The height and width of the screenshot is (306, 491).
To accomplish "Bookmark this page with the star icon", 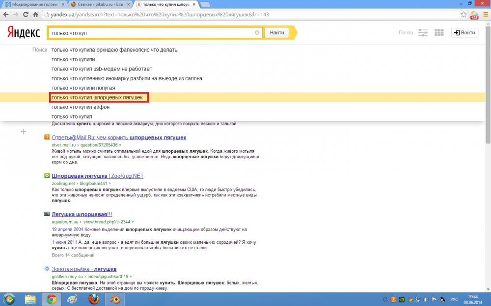I will 464,14.
